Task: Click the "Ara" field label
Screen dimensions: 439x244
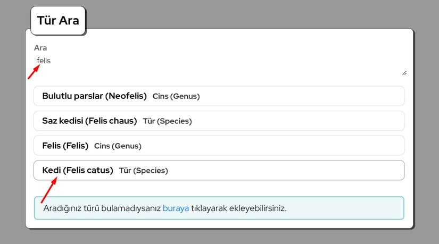Action: (x=40, y=48)
